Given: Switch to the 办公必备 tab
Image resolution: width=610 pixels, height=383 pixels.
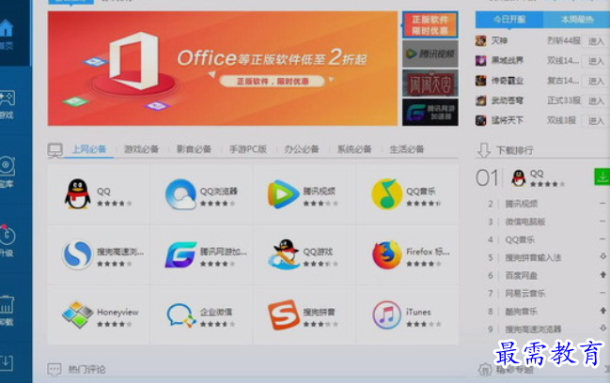Looking at the screenshot, I should [302, 149].
